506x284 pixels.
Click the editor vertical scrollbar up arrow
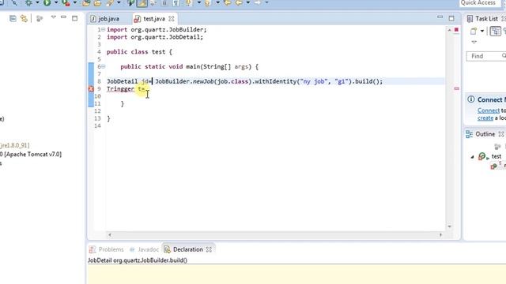click(x=449, y=30)
